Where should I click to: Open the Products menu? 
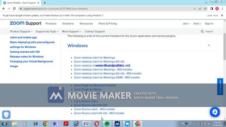51,24
